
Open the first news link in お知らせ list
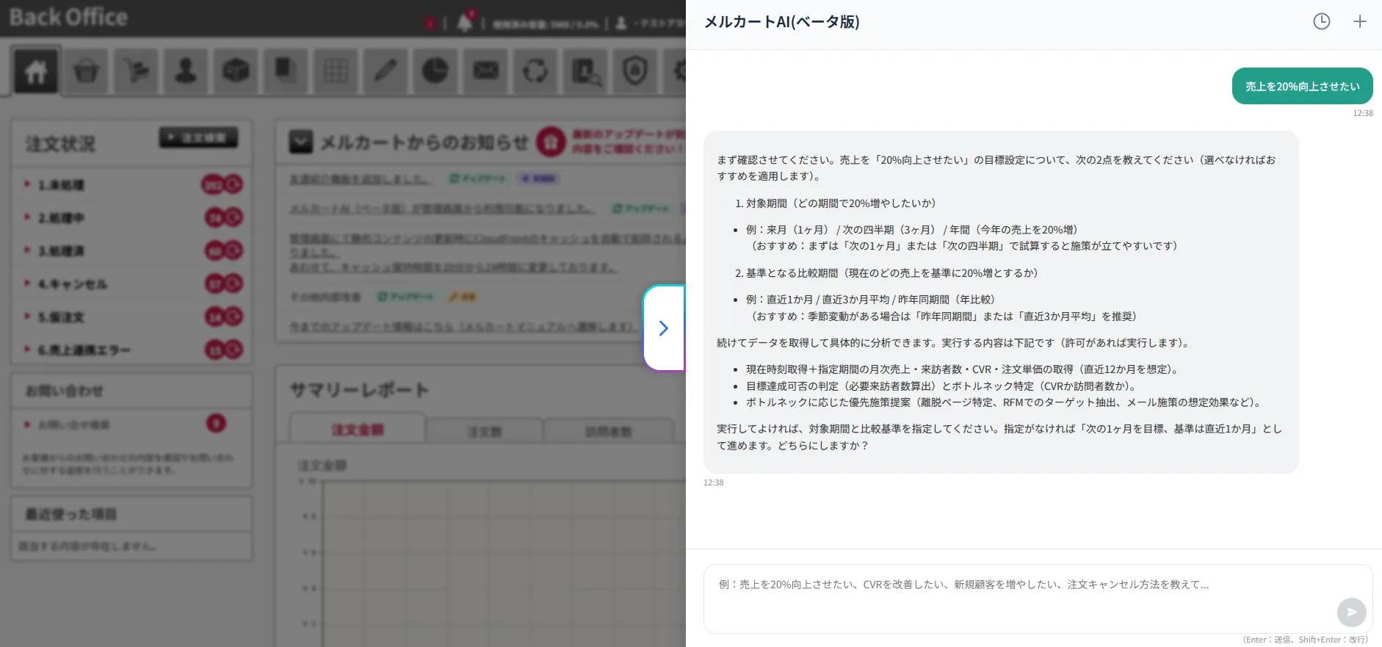pyautogui.click(x=360, y=179)
